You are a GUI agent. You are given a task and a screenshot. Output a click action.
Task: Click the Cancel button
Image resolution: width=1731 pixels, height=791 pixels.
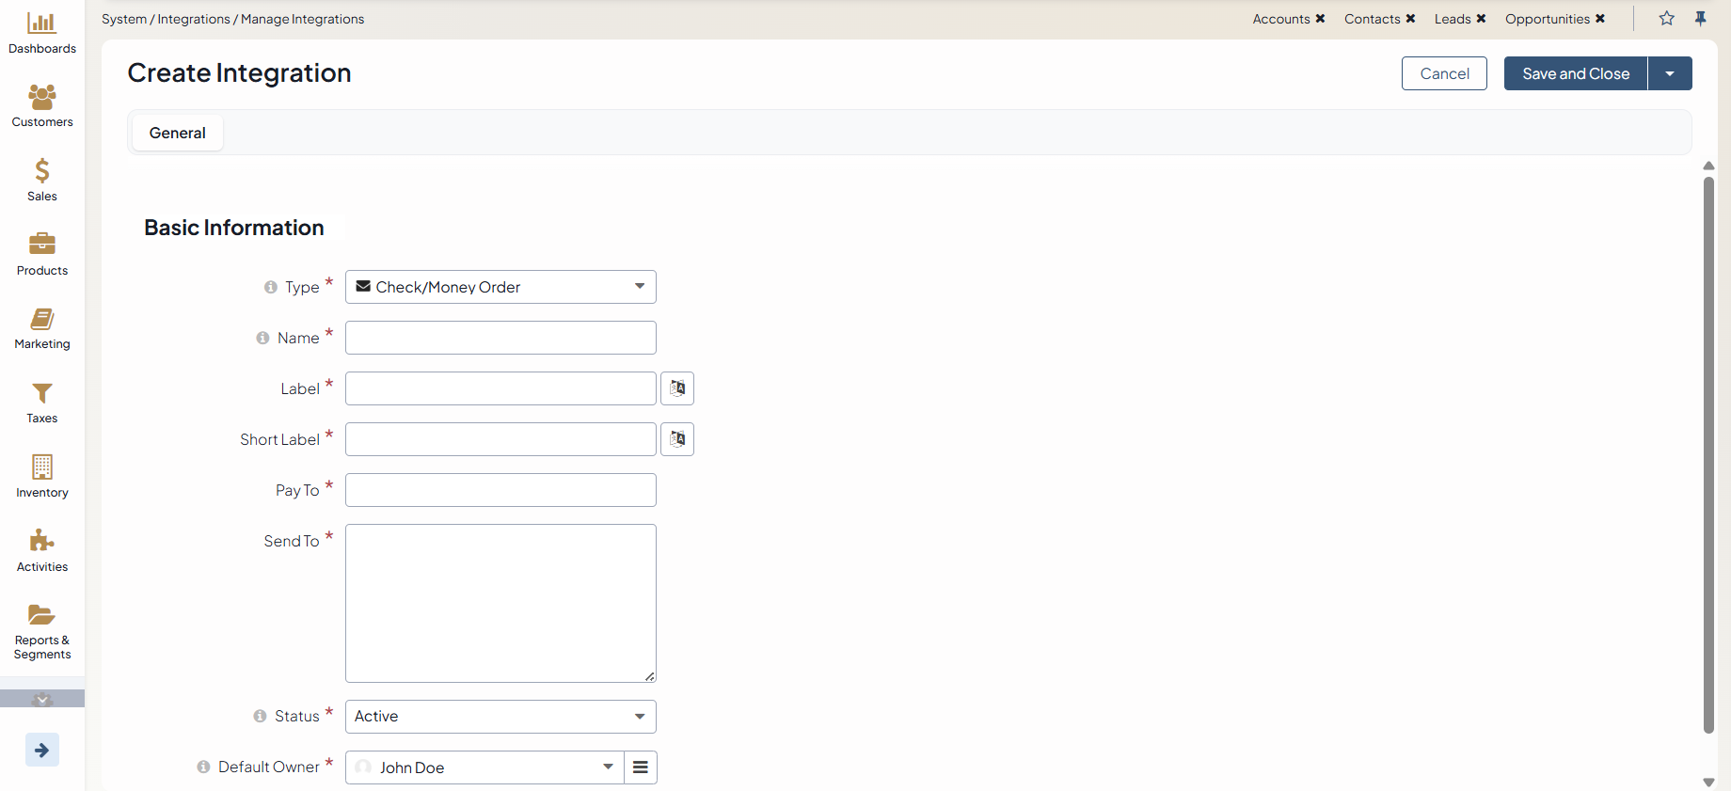point(1444,73)
